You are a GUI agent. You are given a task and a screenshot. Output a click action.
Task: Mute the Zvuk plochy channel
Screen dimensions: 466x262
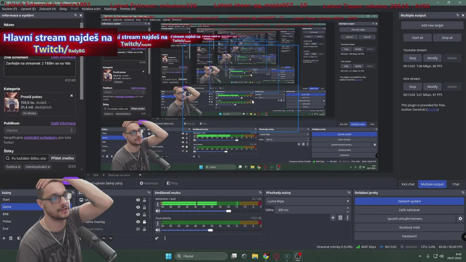click(x=158, y=230)
